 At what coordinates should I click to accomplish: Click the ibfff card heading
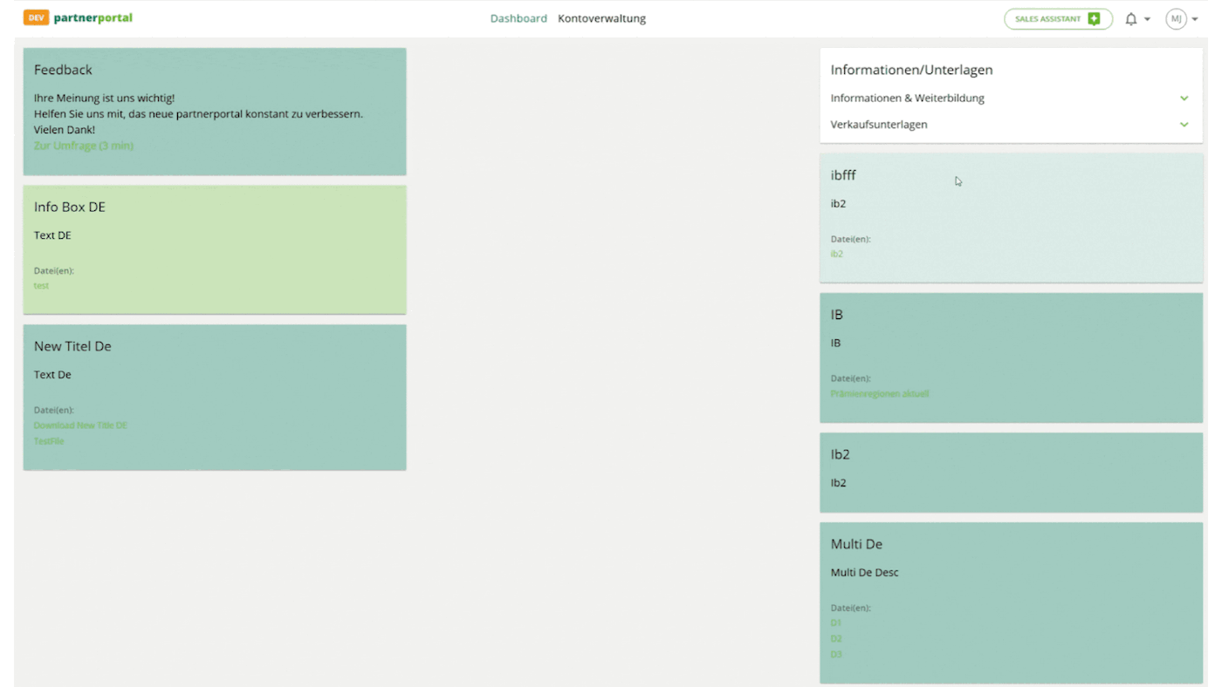(x=843, y=175)
